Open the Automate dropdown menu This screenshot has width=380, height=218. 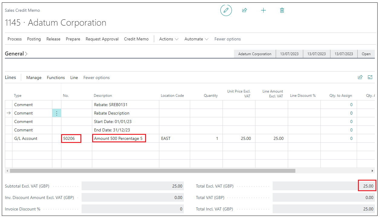pos(196,39)
